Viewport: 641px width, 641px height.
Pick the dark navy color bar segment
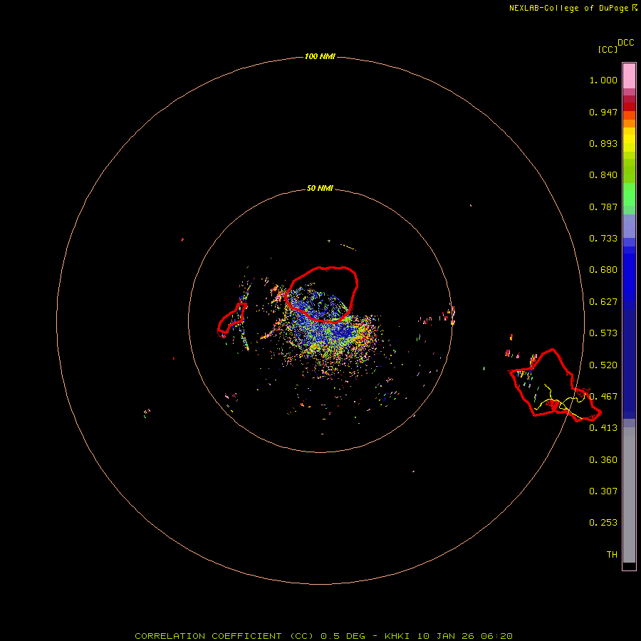click(x=629, y=360)
